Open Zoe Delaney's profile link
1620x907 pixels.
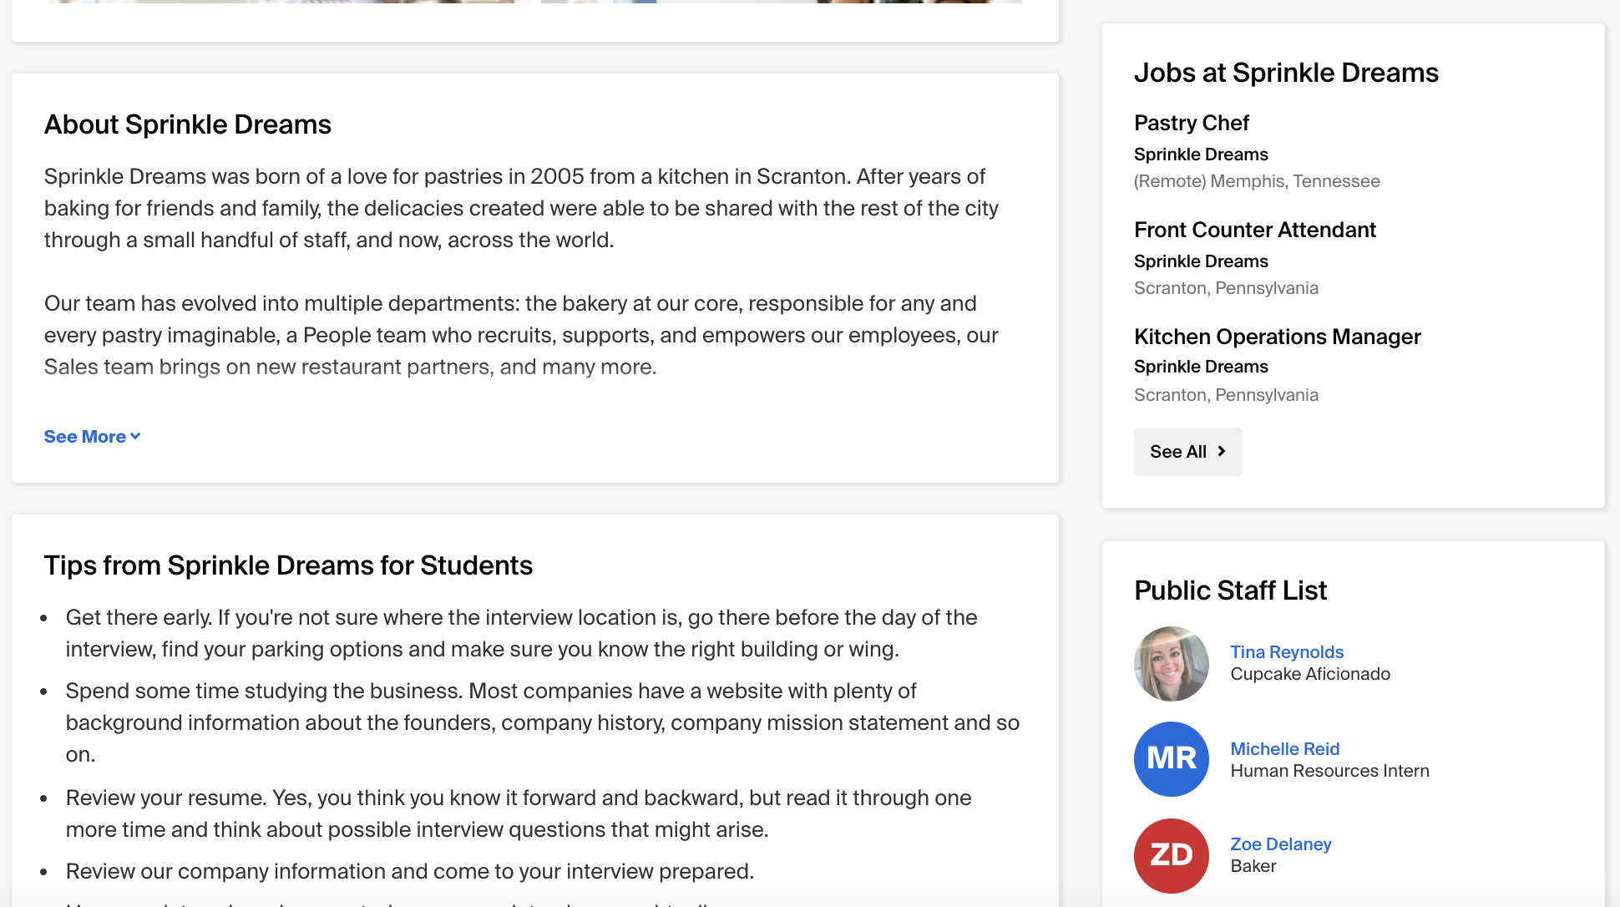[1280, 844]
